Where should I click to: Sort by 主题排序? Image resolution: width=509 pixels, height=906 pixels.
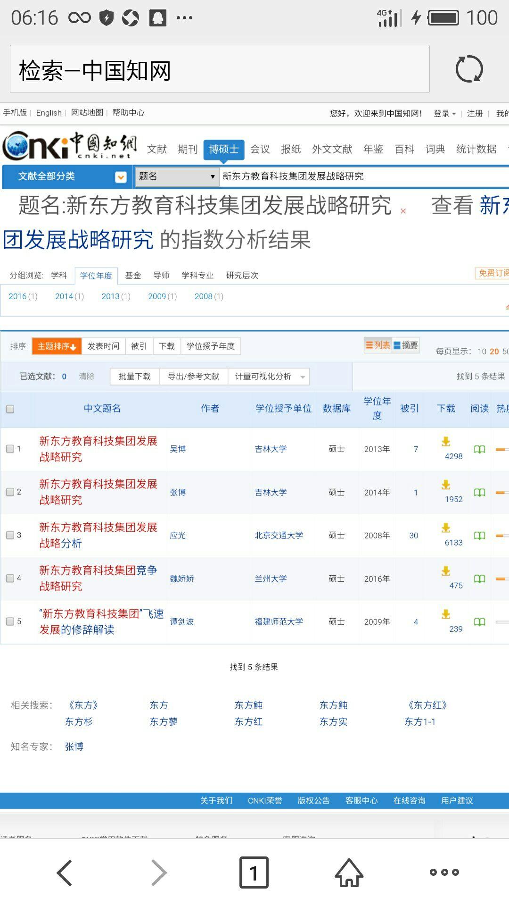[57, 346]
